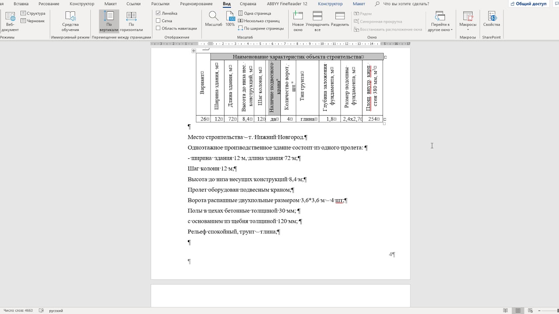
Task: Switch to Read Mode in status bar
Action: [505, 311]
